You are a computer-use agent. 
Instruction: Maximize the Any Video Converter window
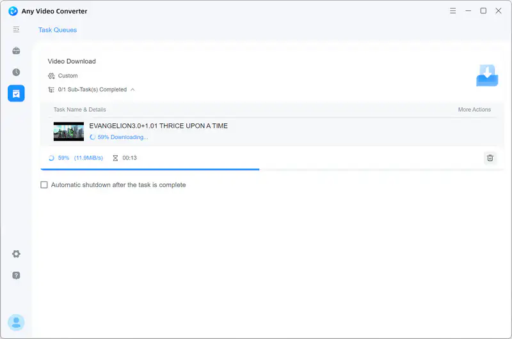(x=483, y=11)
